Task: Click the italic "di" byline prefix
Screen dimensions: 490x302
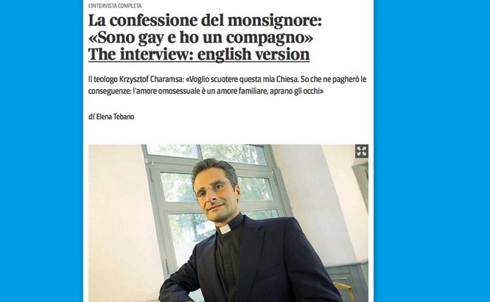Action: [x=91, y=117]
